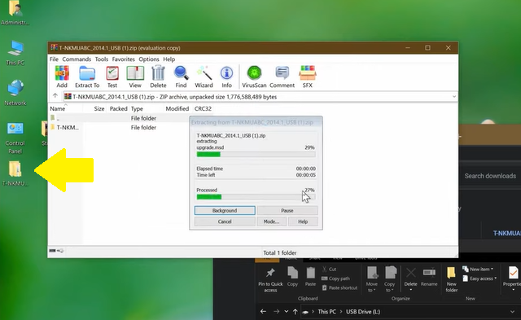
Task: Open Network desktop icon
Action: click(15, 93)
